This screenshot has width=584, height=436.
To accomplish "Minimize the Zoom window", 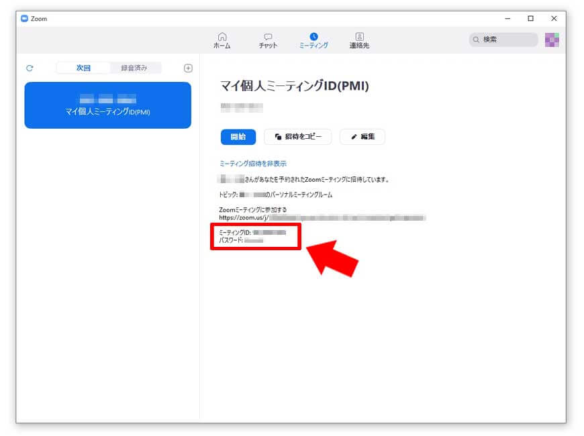I will (507, 19).
